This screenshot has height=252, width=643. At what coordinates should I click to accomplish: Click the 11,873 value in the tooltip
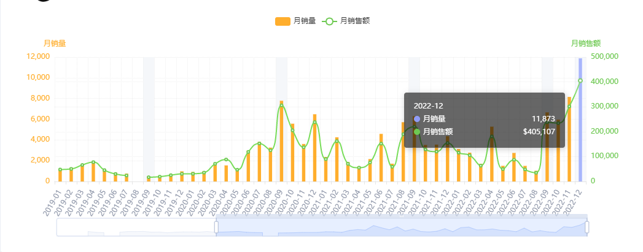(x=544, y=119)
